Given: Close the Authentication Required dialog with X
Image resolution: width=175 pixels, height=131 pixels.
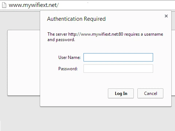Looking at the screenshot, I should pyautogui.click(x=166, y=16).
